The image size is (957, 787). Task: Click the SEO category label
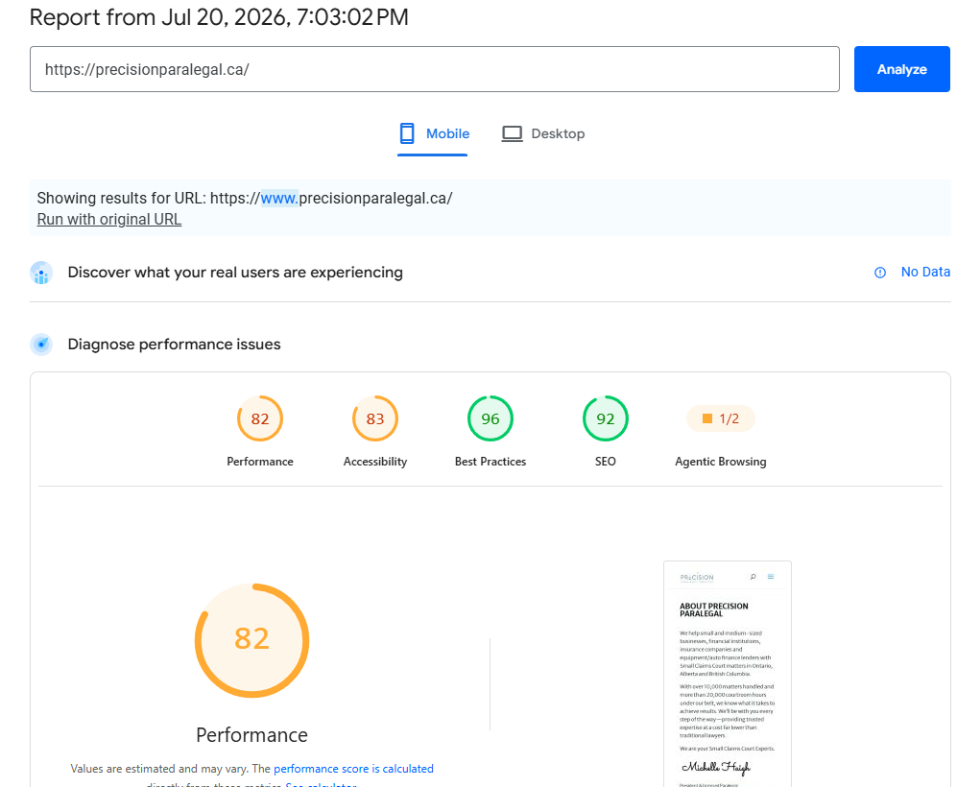coord(606,462)
